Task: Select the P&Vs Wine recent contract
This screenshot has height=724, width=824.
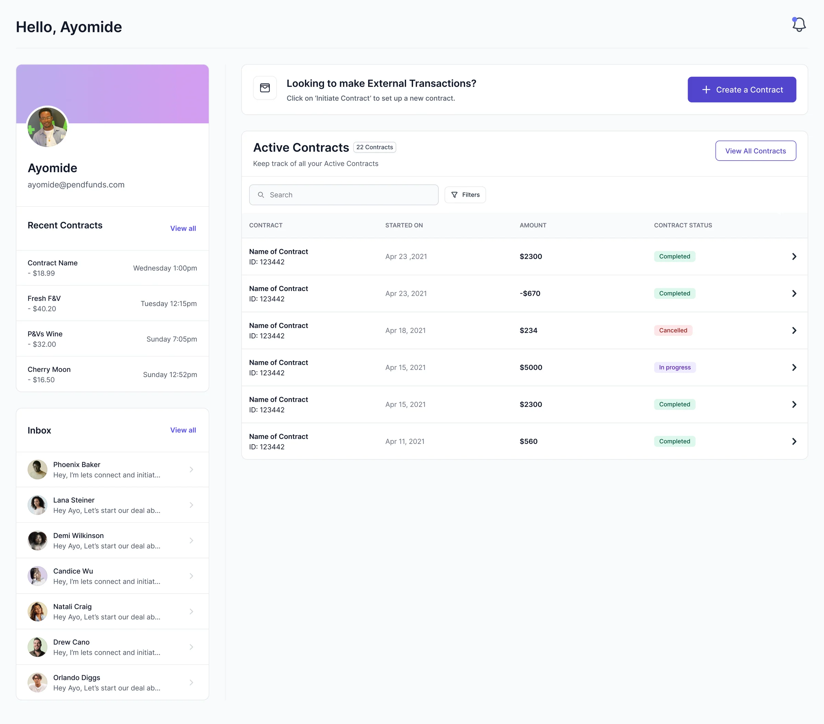Action: pos(113,339)
